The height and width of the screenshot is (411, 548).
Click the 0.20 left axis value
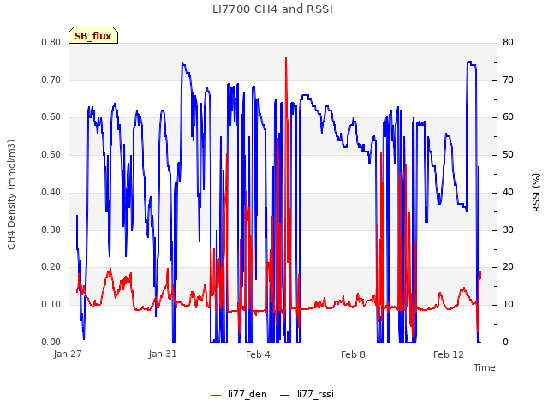(51, 267)
